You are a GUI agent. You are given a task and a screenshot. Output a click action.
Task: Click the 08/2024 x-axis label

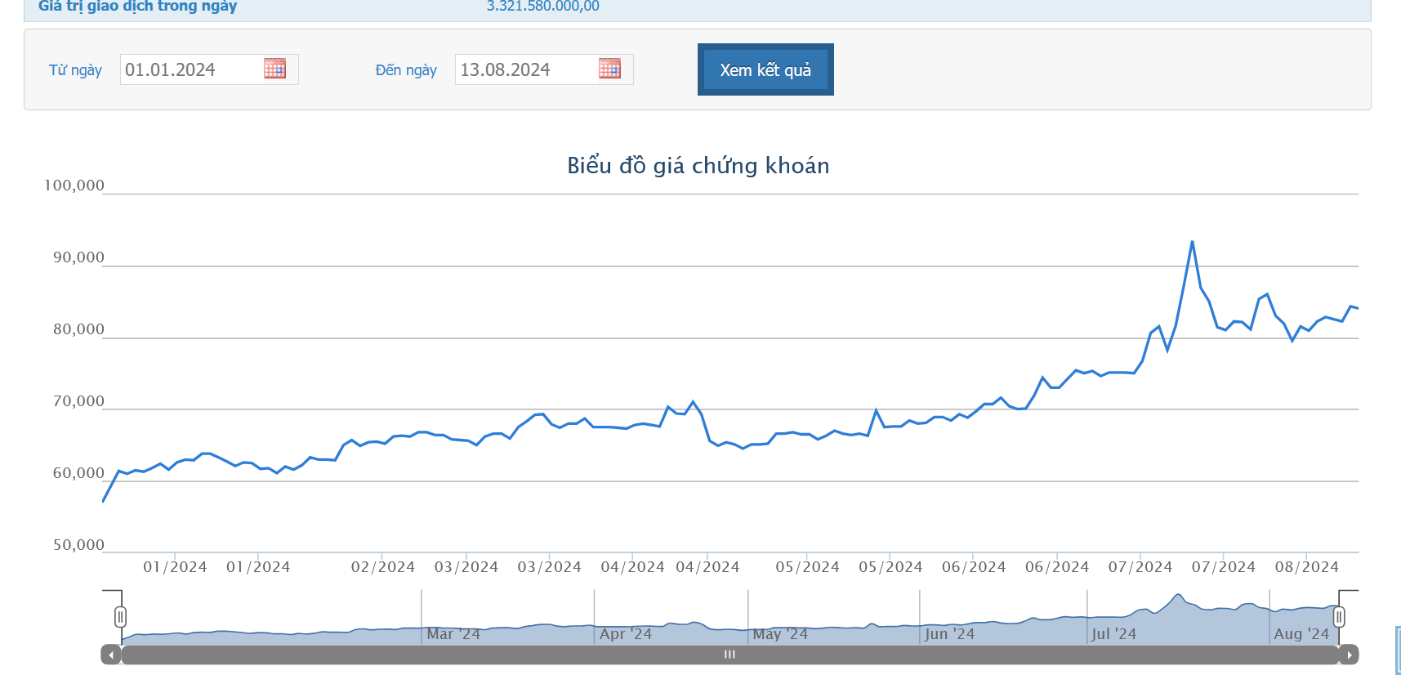tap(1306, 567)
